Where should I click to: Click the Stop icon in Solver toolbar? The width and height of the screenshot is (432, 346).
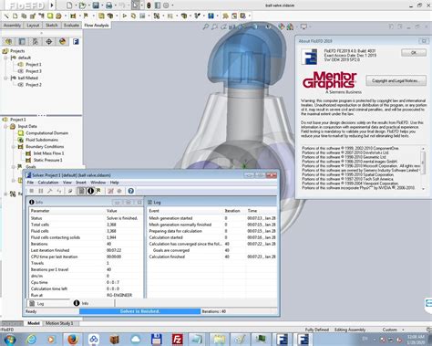[x=31, y=191]
